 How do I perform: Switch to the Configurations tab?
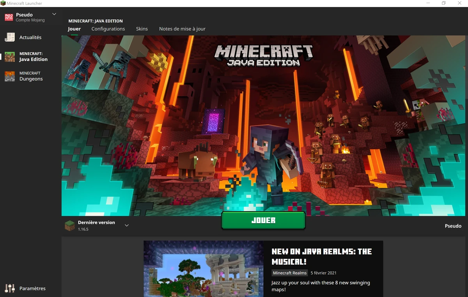108,28
